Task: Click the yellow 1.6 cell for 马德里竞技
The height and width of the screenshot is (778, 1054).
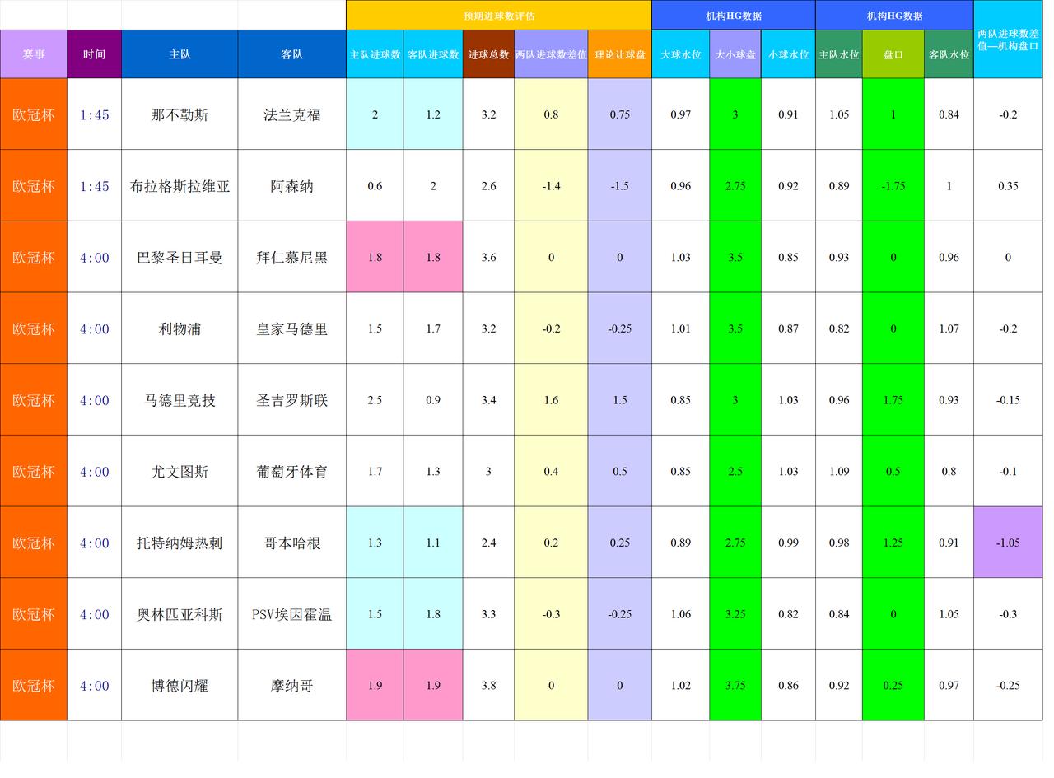Action: pos(550,400)
